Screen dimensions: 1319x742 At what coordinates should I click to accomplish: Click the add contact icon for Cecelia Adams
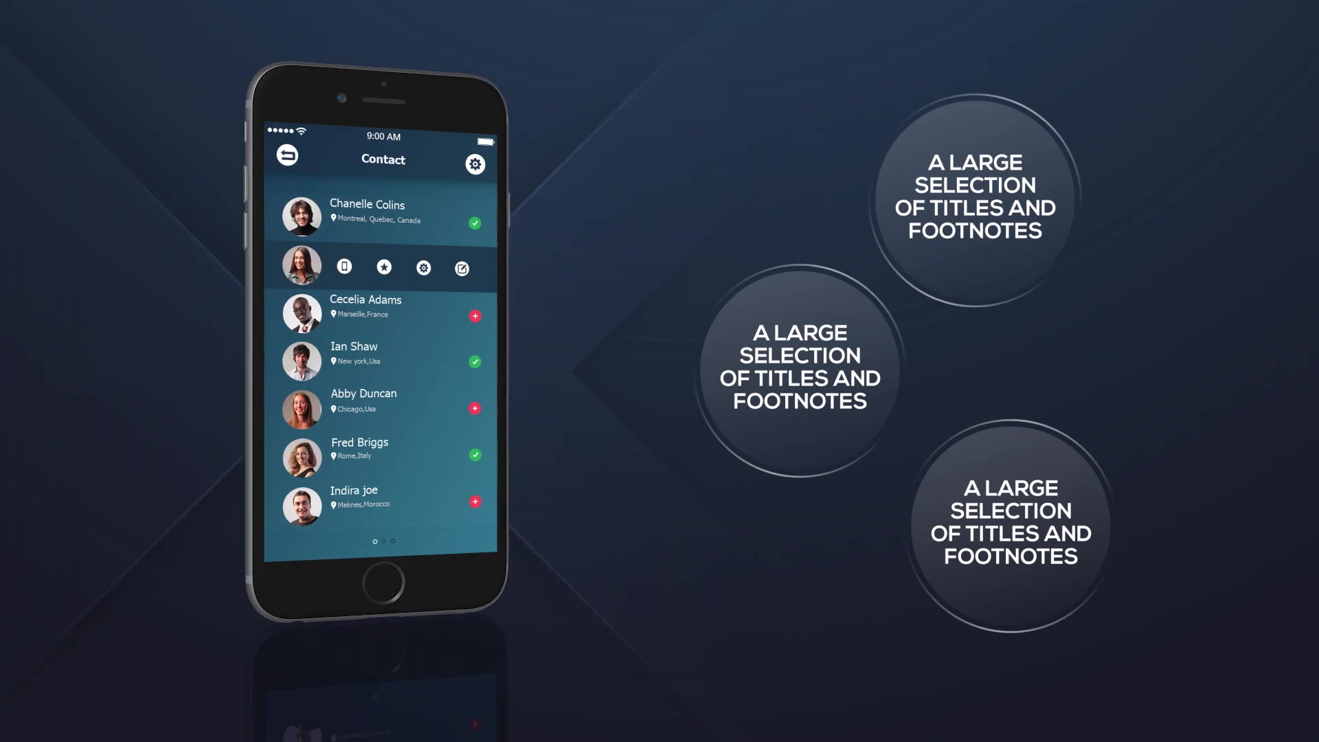475,315
